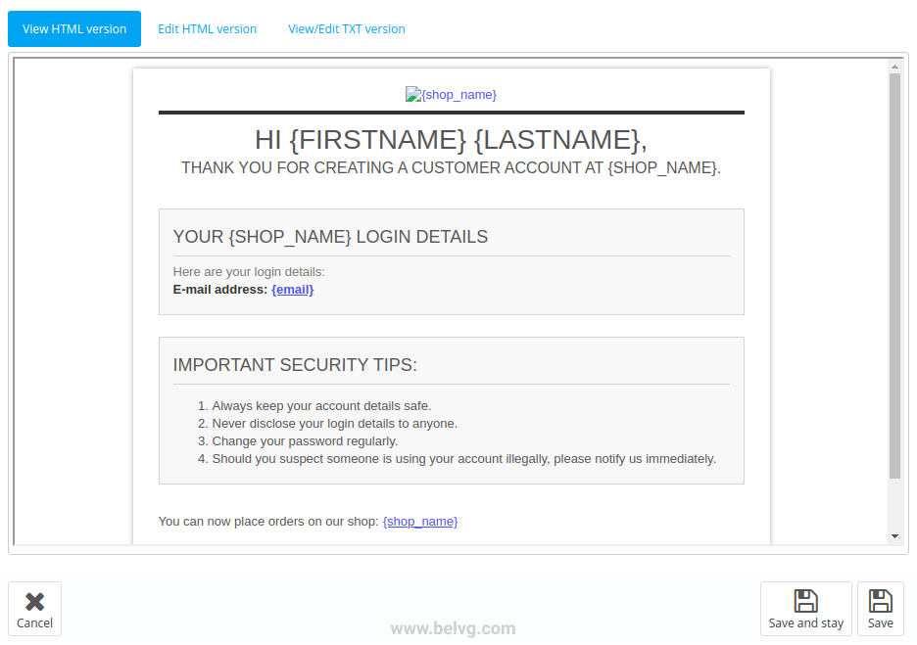The width and height of the screenshot is (917, 645).
Task: Click the preview scrollbar up arrow
Action: coord(894,67)
